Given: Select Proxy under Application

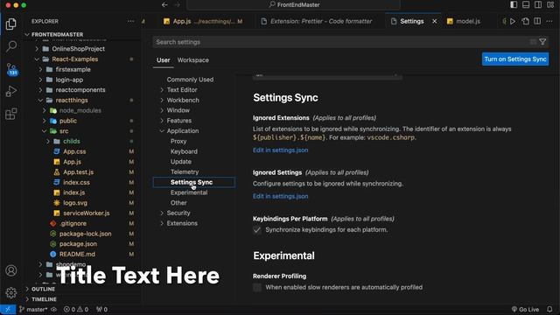Looking at the screenshot, I should (x=178, y=142).
